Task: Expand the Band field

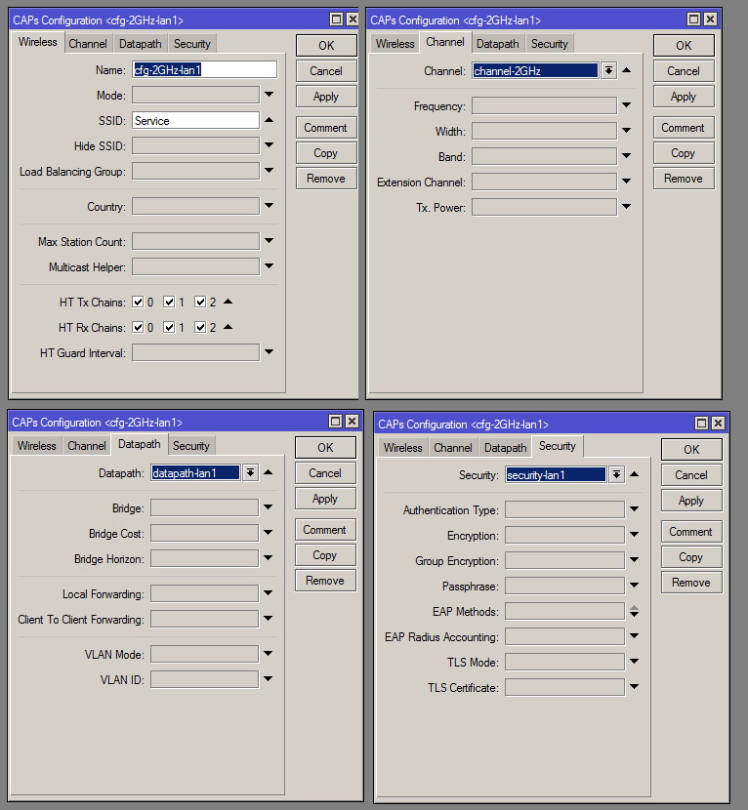Action: click(627, 155)
